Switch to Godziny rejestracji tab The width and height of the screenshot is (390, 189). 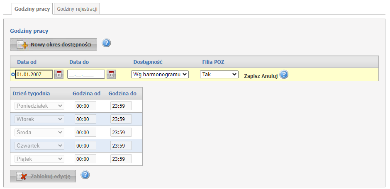coord(77,9)
